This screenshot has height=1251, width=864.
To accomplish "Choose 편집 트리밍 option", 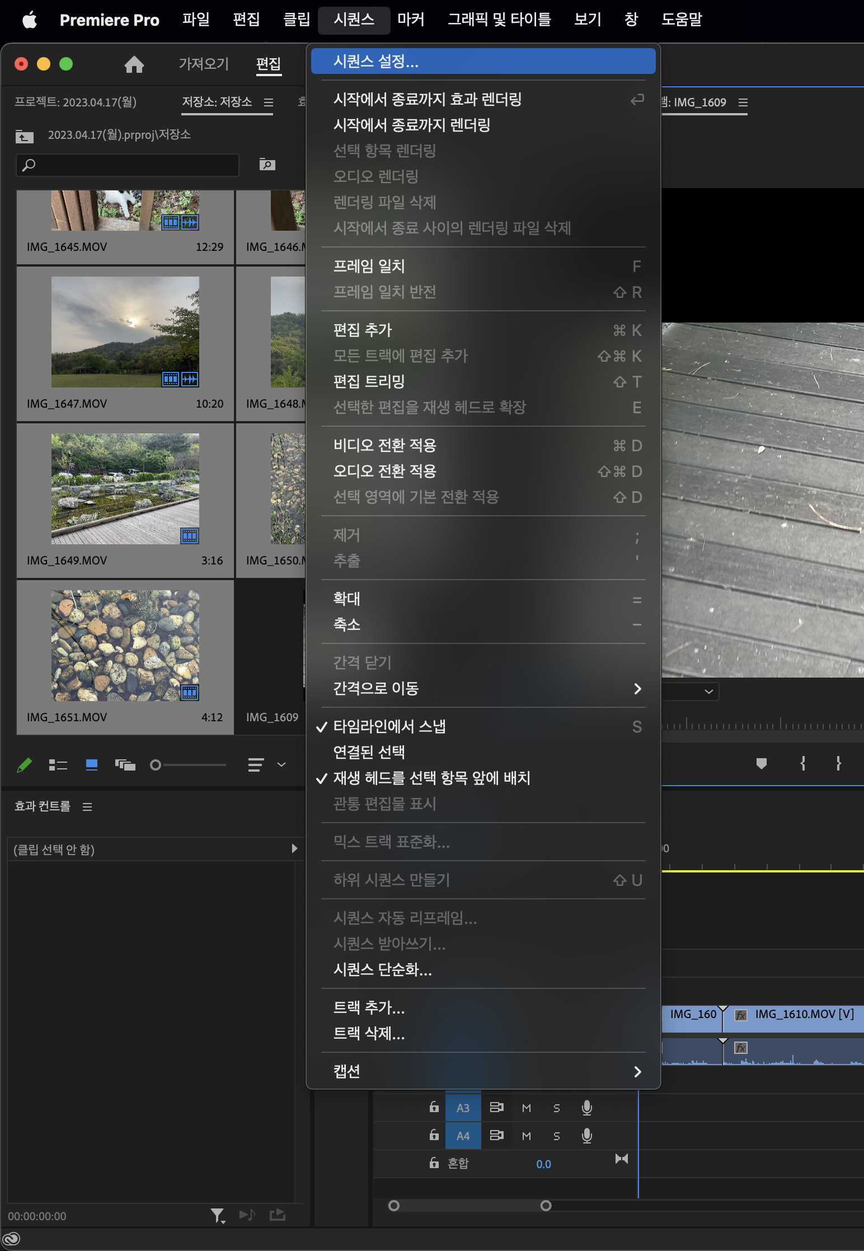I will pyautogui.click(x=483, y=381).
